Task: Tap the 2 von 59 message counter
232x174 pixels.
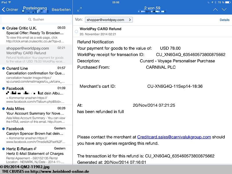Action: (152, 8)
